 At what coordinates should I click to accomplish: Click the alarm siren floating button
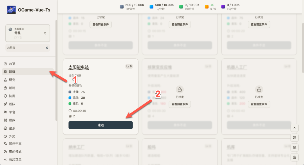tap(294, 157)
